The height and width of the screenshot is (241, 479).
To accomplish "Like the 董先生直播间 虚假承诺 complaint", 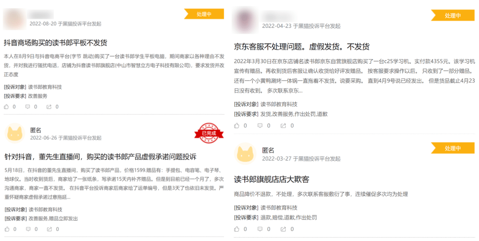I will pos(7,229).
